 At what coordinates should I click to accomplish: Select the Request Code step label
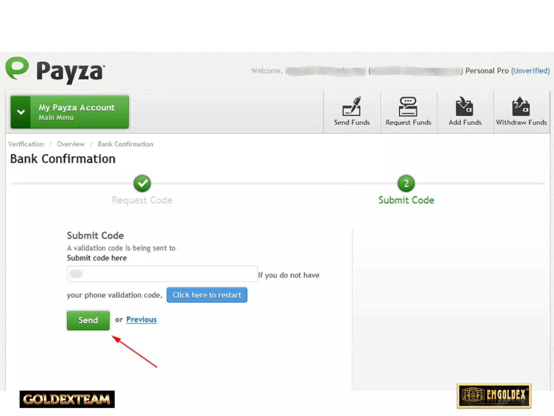(x=142, y=200)
